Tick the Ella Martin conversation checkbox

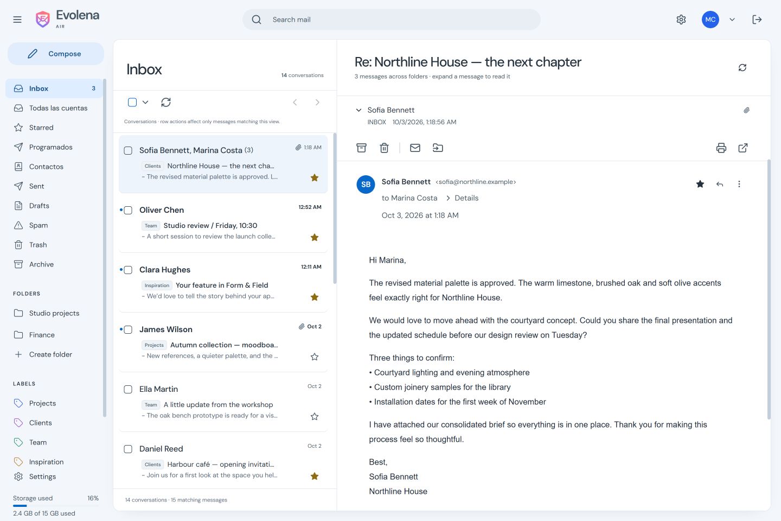(x=128, y=389)
